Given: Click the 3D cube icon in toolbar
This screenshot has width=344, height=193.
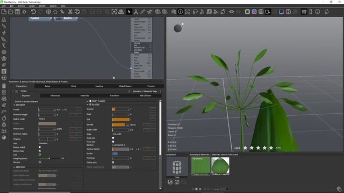Looking at the screenshot, I should pos(48,12).
